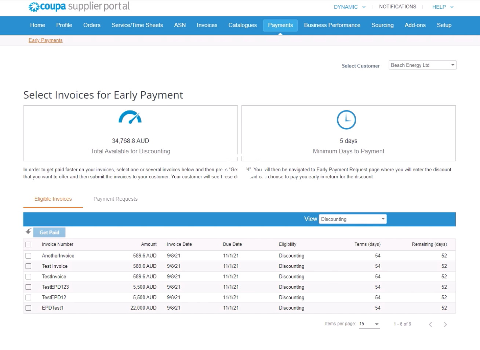The height and width of the screenshot is (350, 480).
Task: Click the AnotherInvoice invoice number
Action: (58, 256)
